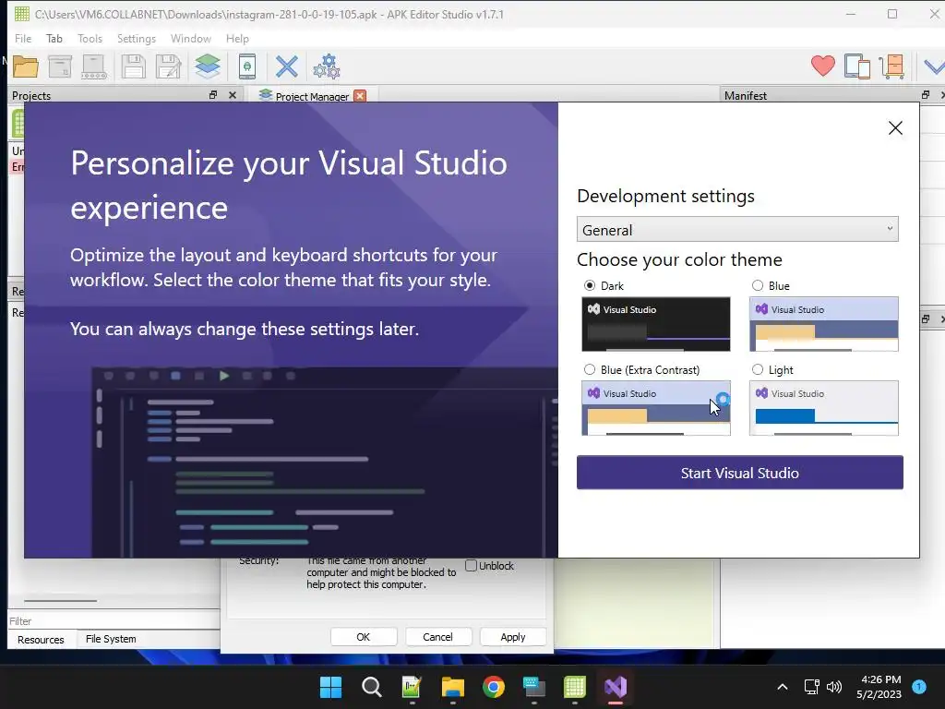Image resolution: width=945 pixels, height=709 pixels.
Task: Click the cart with boxes icon
Action: pyautogui.click(x=892, y=66)
